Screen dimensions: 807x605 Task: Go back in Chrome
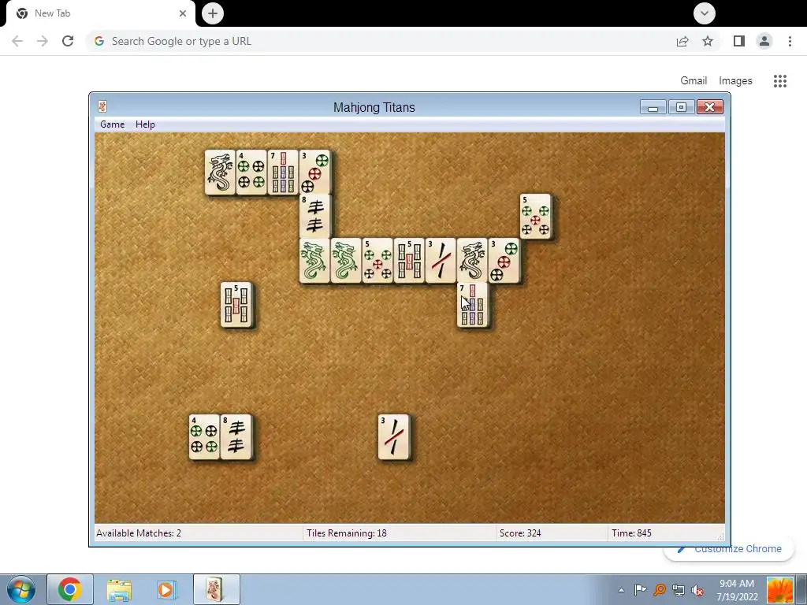click(17, 41)
